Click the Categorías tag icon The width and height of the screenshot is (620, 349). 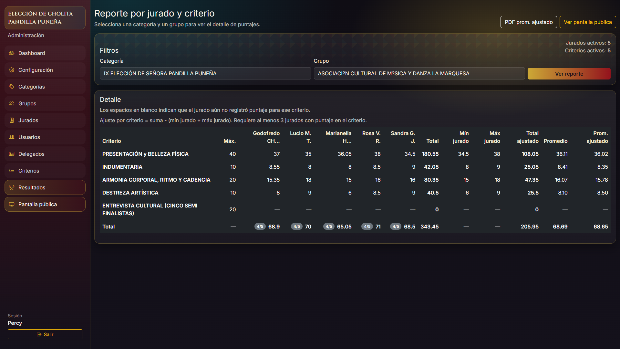[12, 87]
